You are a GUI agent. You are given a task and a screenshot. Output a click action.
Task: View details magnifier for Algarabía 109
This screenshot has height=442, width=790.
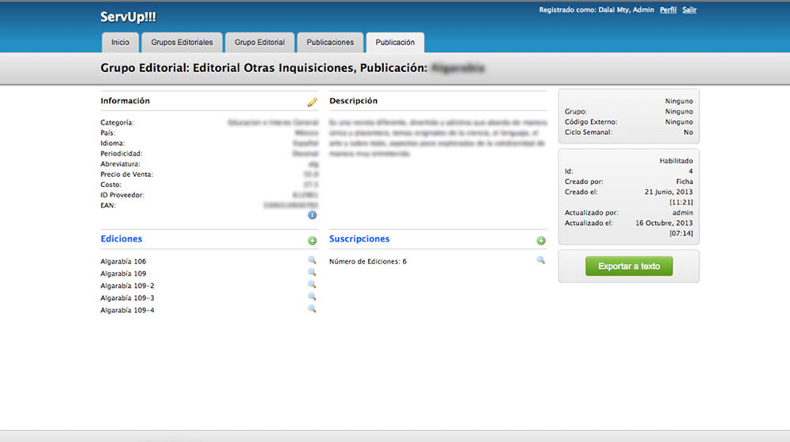click(x=312, y=272)
